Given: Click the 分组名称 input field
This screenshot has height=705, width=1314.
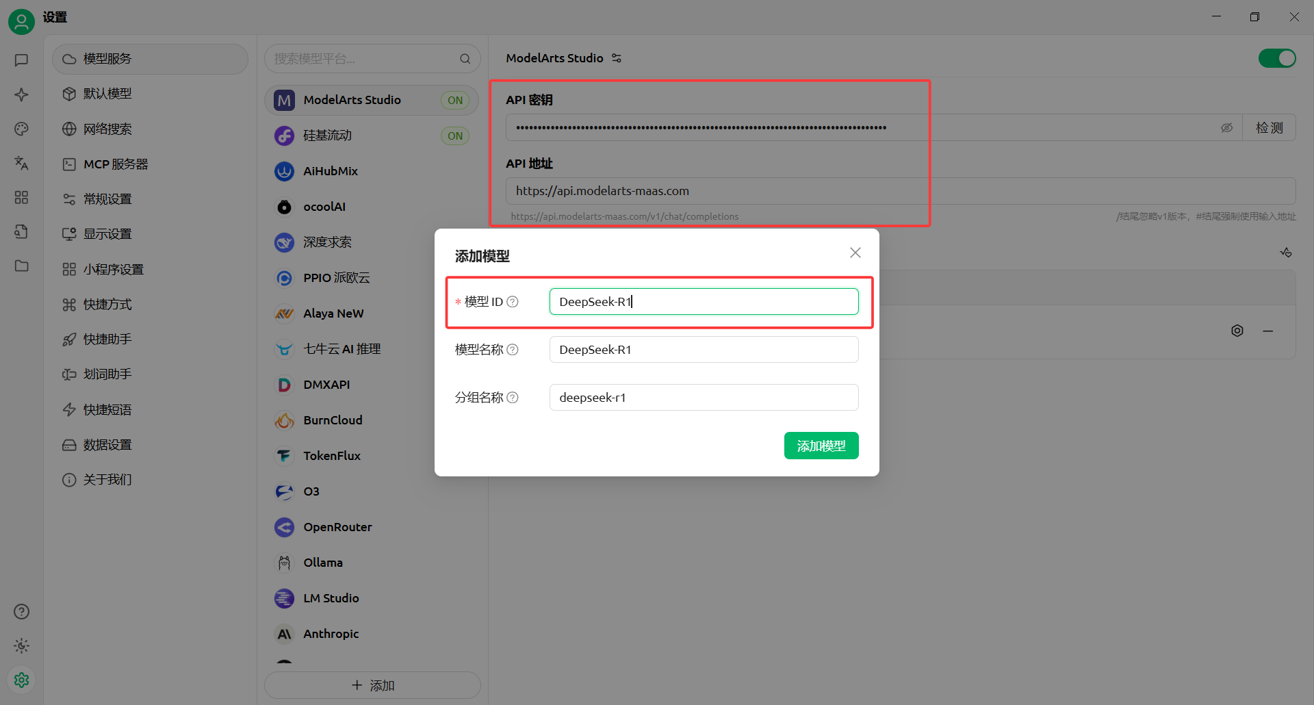Looking at the screenshot, I should [704, 398].
